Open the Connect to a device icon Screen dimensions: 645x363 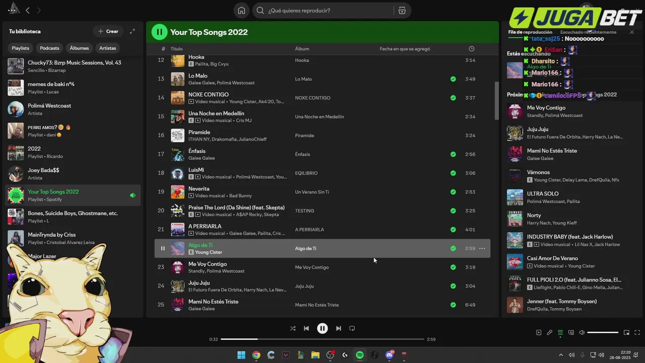point(571,333)
